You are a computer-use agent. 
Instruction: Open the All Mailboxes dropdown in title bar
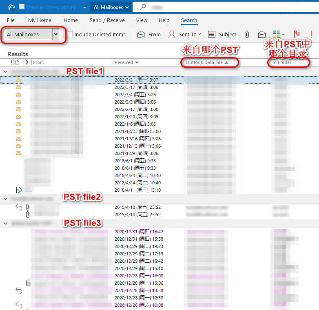pos(111,7)
